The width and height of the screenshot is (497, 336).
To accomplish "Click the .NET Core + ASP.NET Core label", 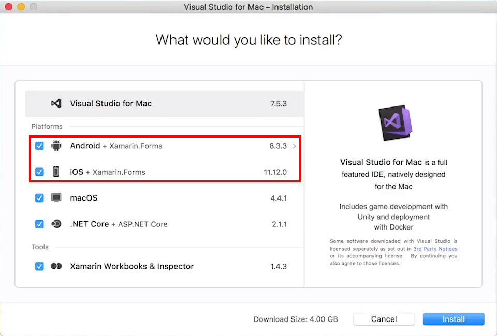I will click(x=119, y=224).
